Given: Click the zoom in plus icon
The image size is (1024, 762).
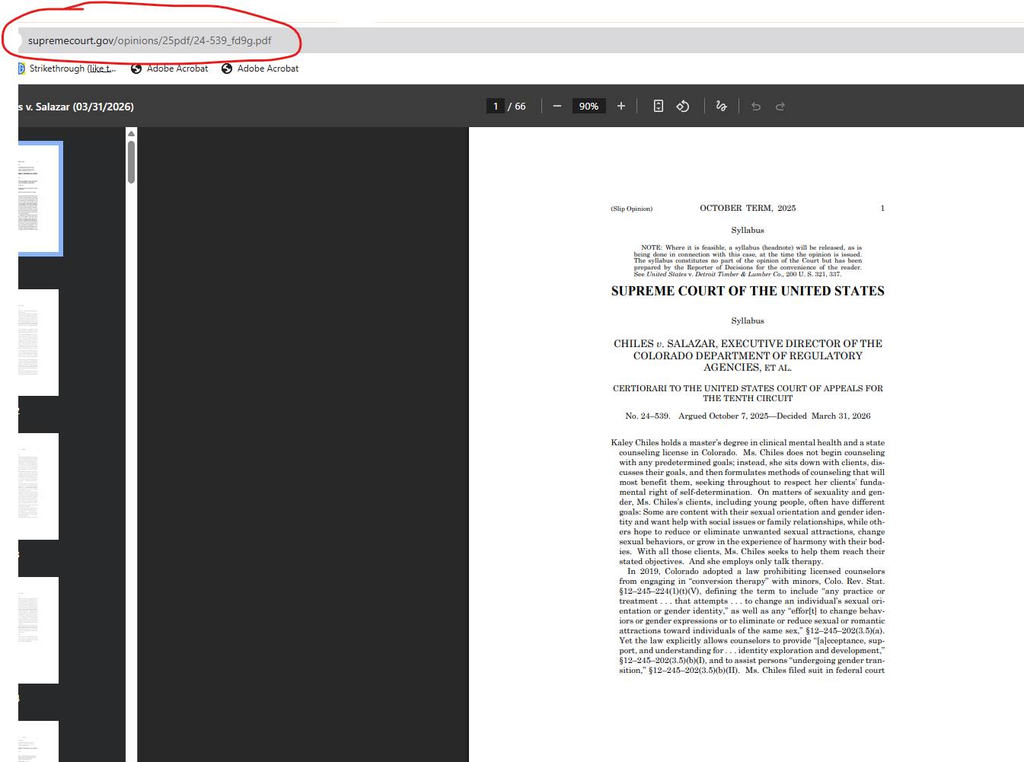Looking at the screenshot, I should click(x=621, y=107).
